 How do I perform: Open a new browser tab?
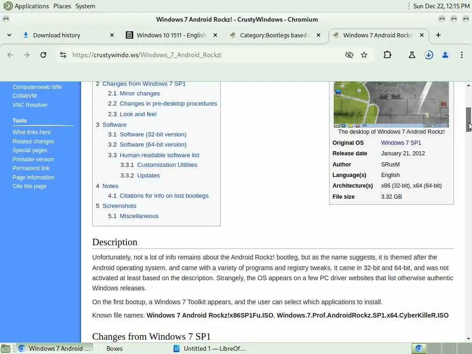(x=438, y=35)
